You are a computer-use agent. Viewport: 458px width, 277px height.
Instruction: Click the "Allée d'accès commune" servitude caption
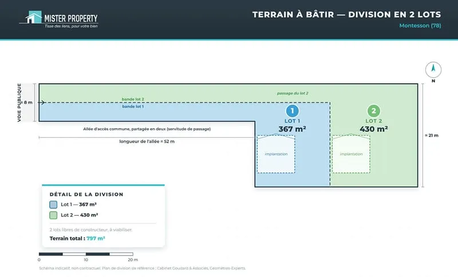tap(147, 129)
